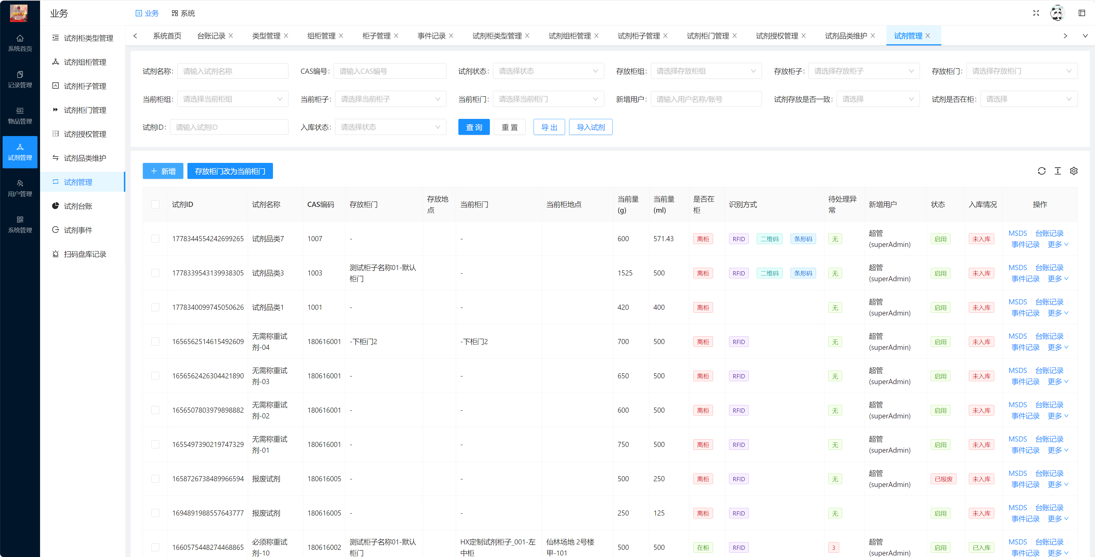Switch to the 系统 top menu

183,13
